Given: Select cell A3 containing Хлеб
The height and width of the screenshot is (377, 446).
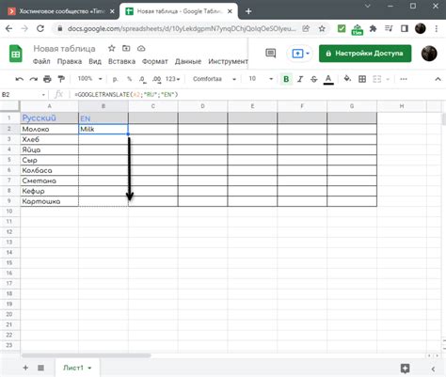Looking at the screenshot, I should tap(49, 139).
